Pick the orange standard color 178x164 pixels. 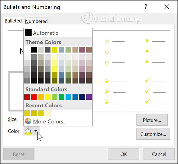click(41, 97)
